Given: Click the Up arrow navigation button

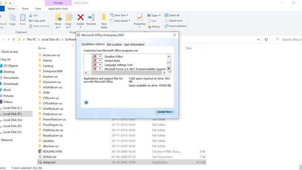Looking at the screenshot, I should pos(14,40).
